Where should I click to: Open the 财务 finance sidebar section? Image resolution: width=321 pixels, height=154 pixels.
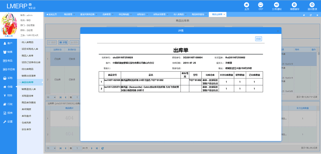point(8,95)
